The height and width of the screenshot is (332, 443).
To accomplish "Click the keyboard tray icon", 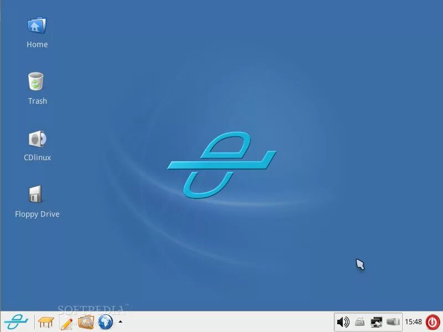I will coord(359,322).
